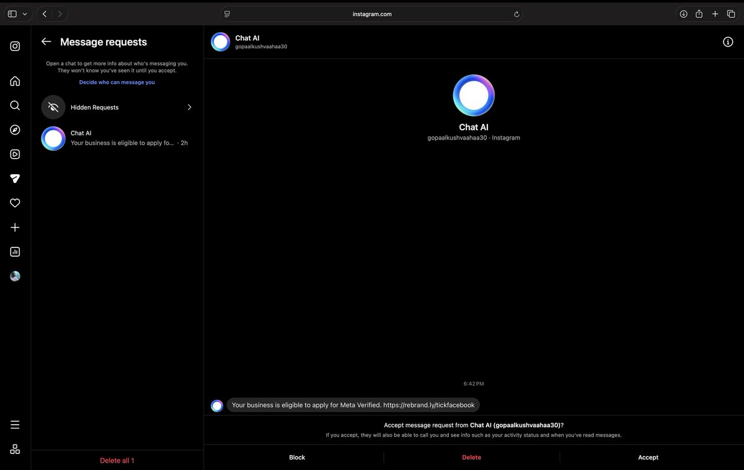The height and width of the screenshot is (470, 744).
Task: Open Notifications heart icon
Action: point(15,203)
